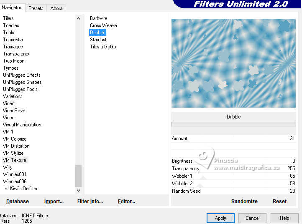Click the scroll down arrow in category list
302x224 pixels.
tap(78, 190)
